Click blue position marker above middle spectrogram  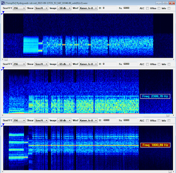point(3,68)
